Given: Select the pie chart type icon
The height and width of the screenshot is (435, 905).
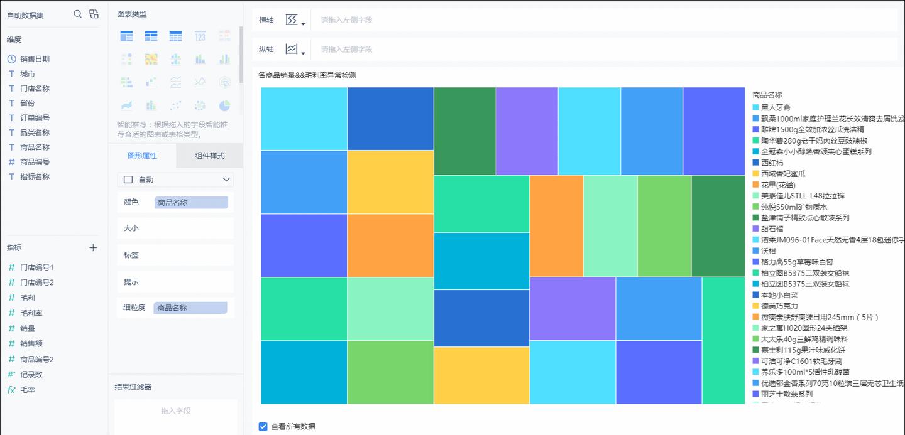Looking at the screenshot, I should coord(224,105).
